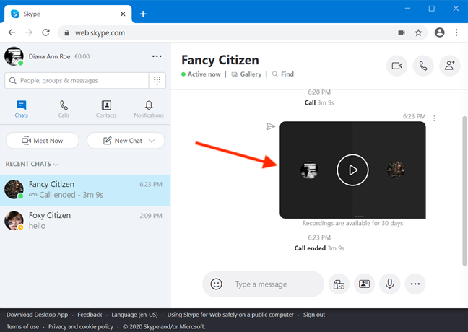Viewport: 468px width, 332px height.
Task: Go back in browser history
Action: (12, 32)
